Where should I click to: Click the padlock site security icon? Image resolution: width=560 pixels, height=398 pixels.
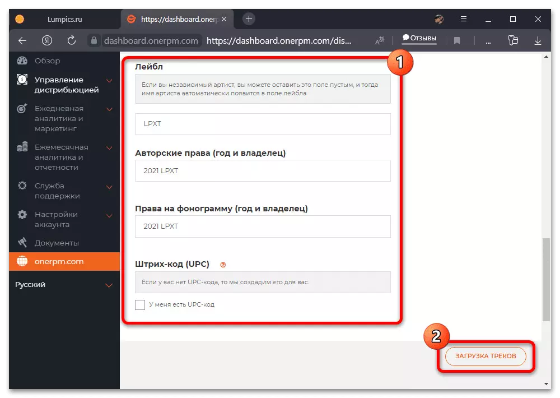(x=94, y=40)
